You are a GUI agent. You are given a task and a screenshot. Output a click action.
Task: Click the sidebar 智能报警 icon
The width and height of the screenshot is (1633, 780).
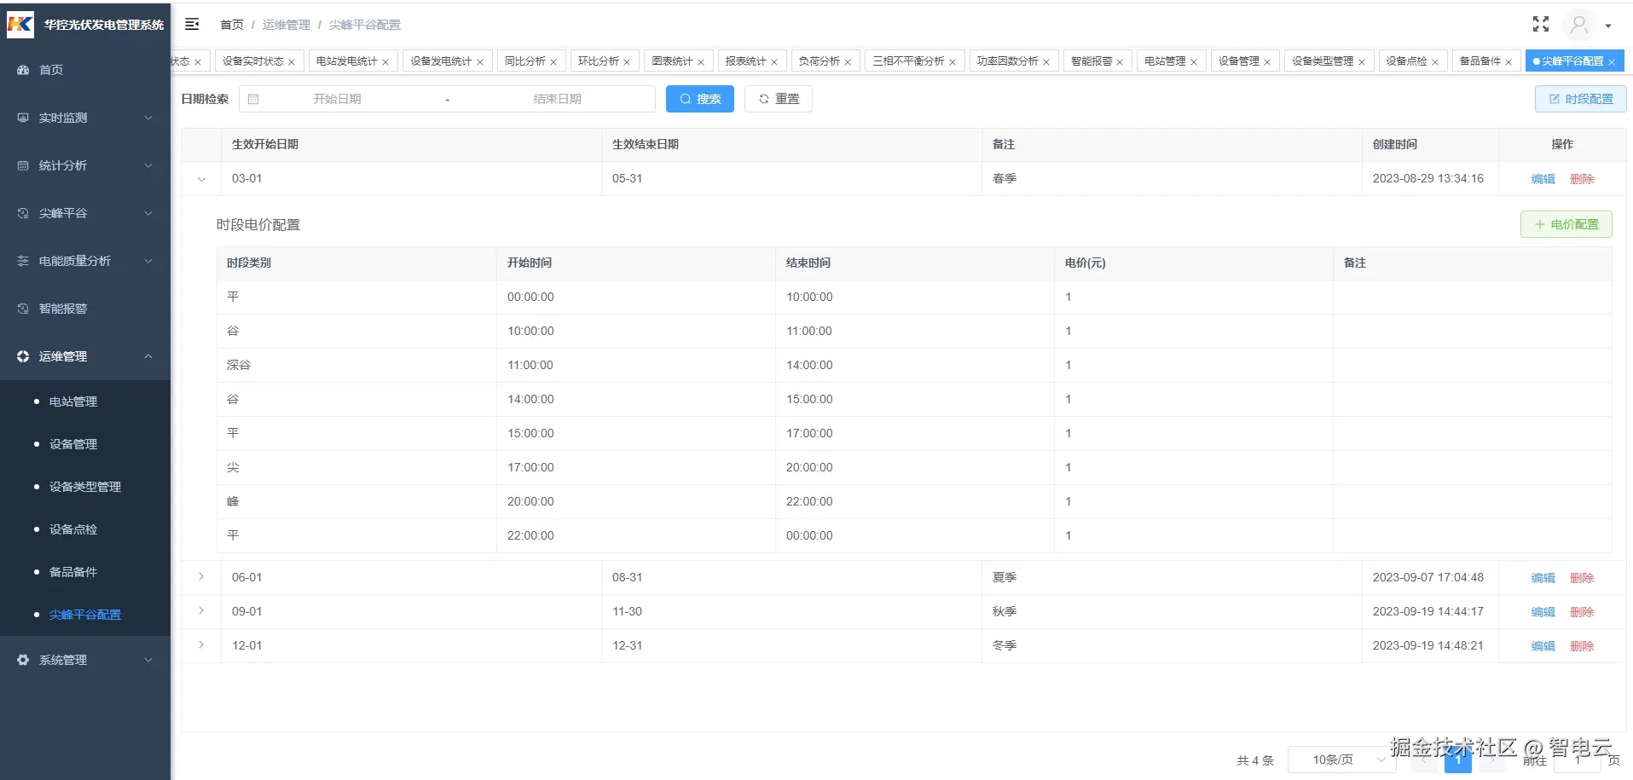(x=23, y=309)
